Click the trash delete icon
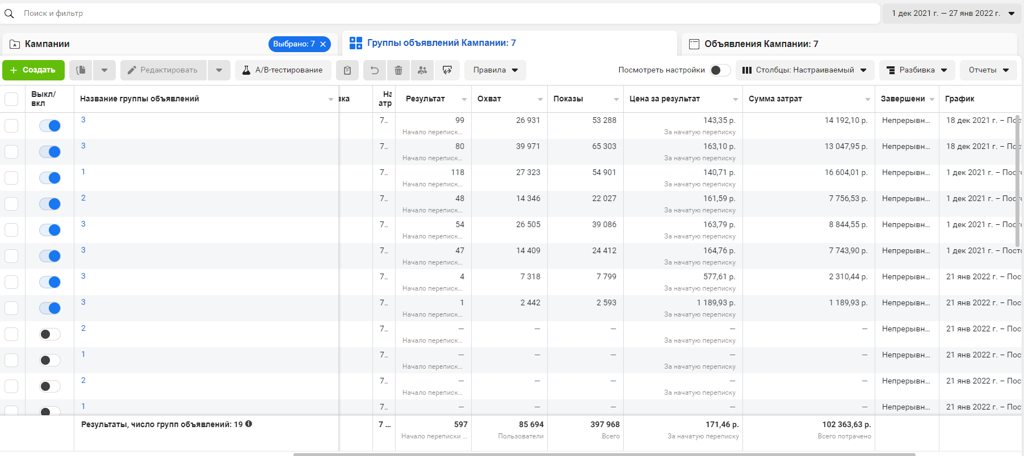The image size is (1024, 456). (x=398, y=70)
